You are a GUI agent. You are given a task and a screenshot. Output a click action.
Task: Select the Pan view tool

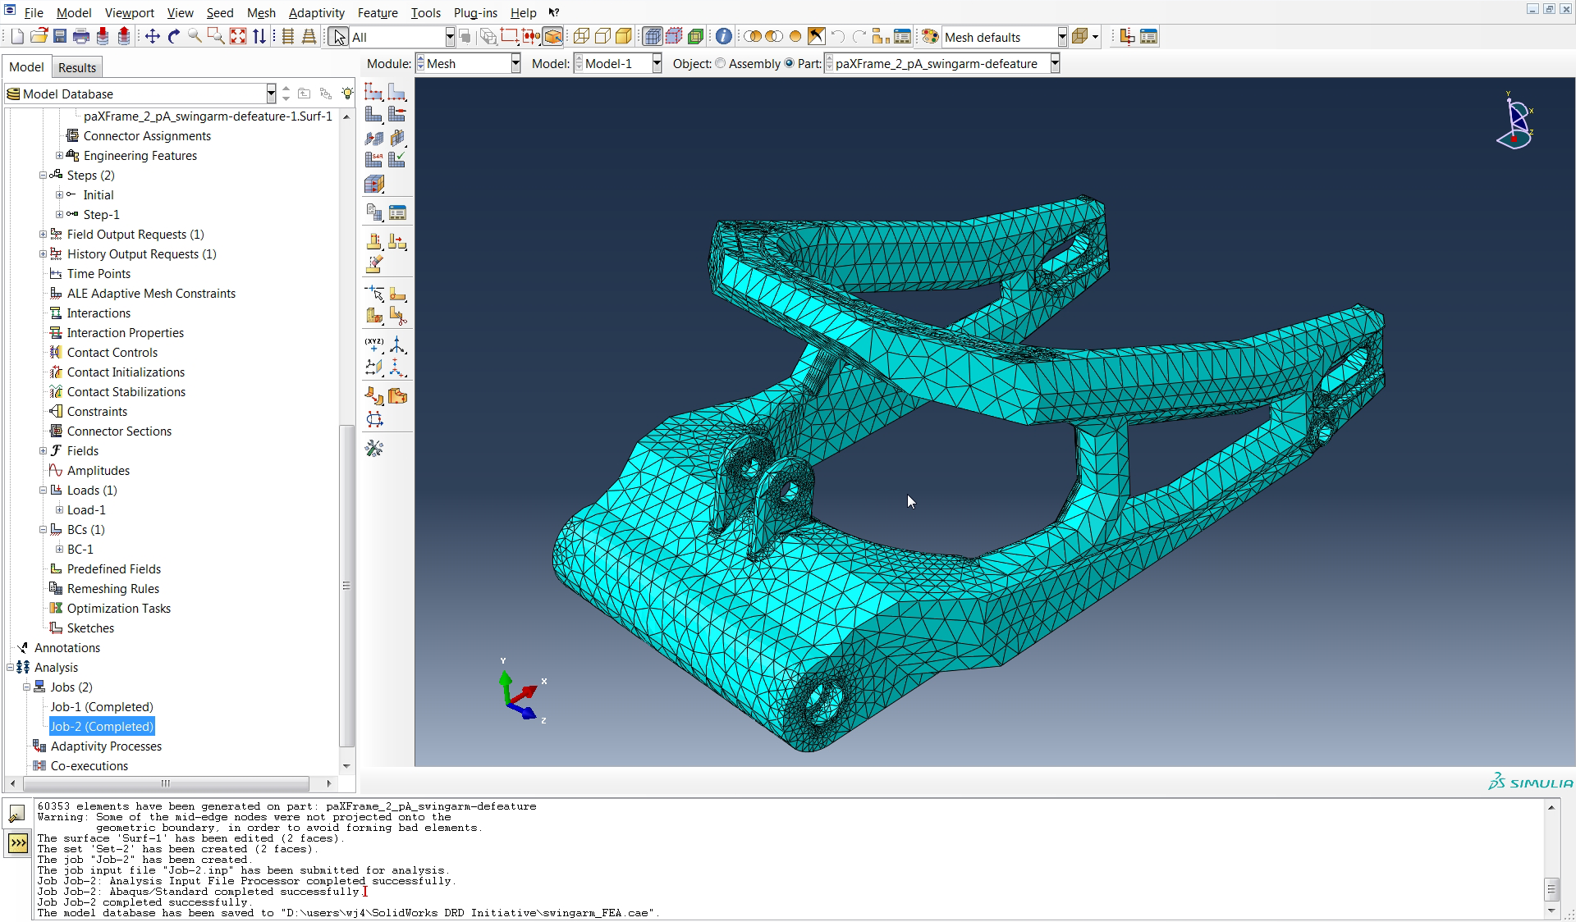click(x=153, y=36)
